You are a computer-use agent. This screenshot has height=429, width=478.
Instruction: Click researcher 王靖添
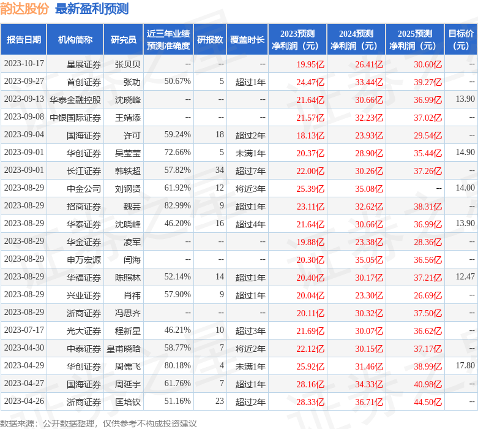click(128, 118)
